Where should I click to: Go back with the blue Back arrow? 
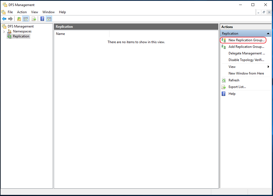(x=4, y=19)
